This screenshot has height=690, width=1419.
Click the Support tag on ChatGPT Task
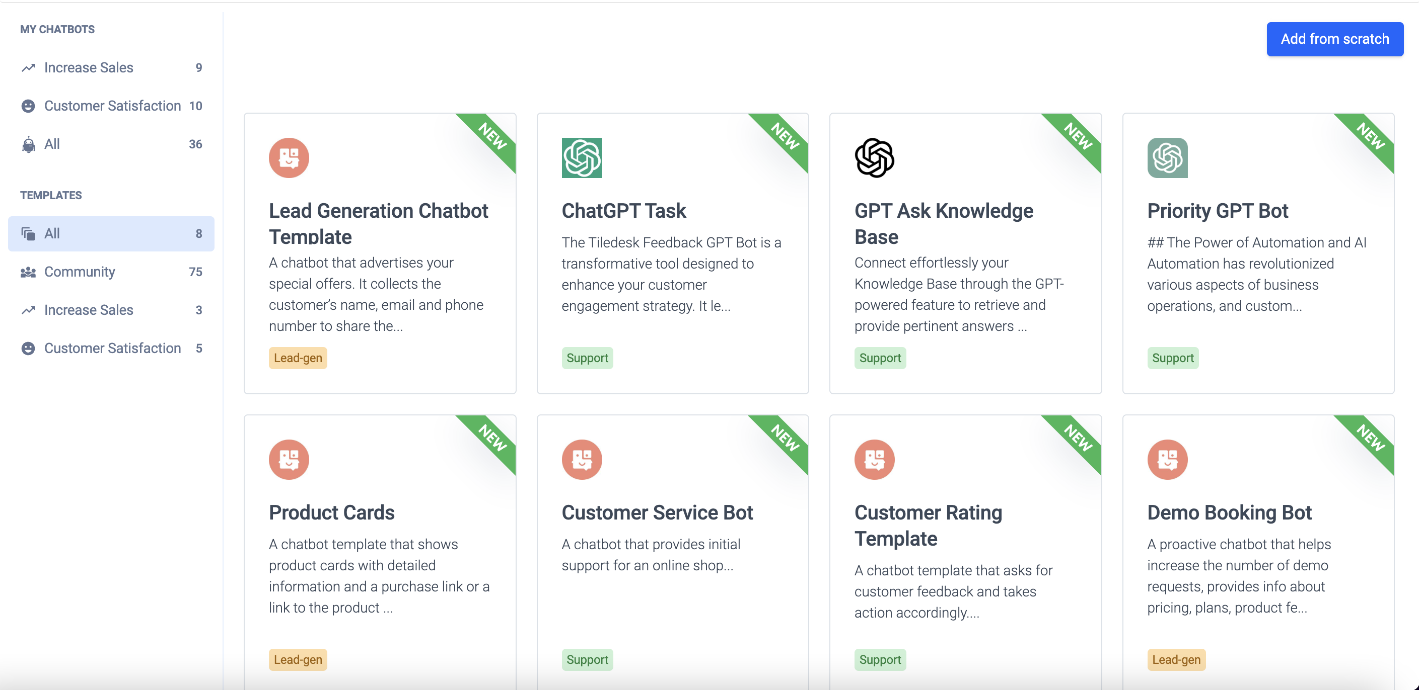click(x=587, y=358)
